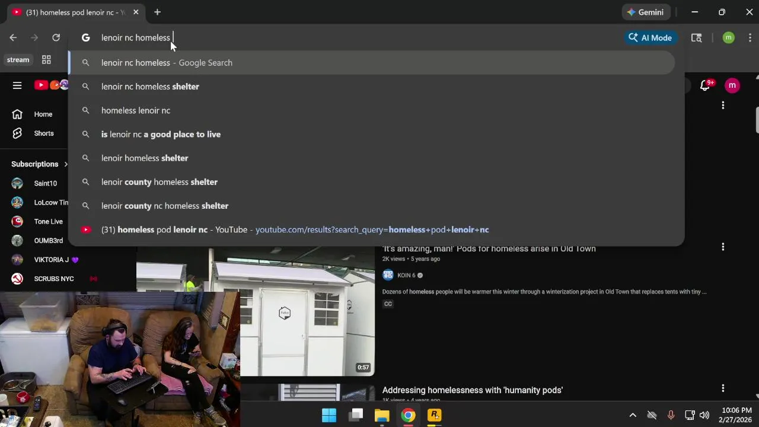Open Rockstar Games Launcher taskbar icon
759x427 pixels.
coord(435,415)
